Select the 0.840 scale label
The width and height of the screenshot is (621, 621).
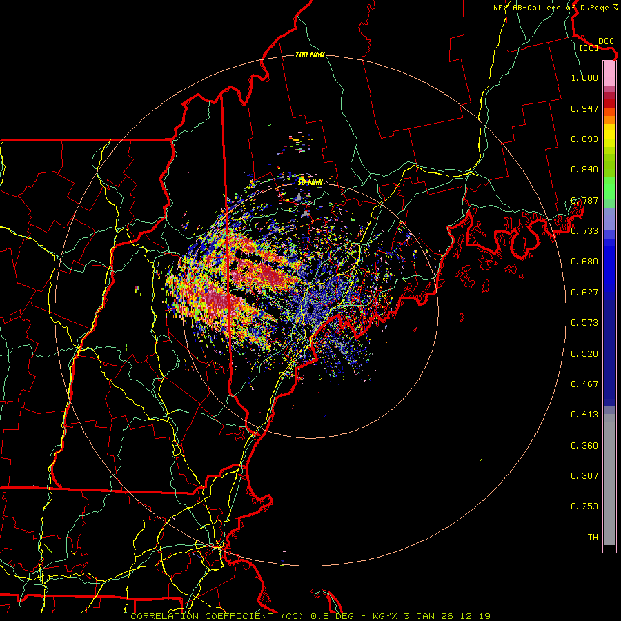[x=584, y=170]
